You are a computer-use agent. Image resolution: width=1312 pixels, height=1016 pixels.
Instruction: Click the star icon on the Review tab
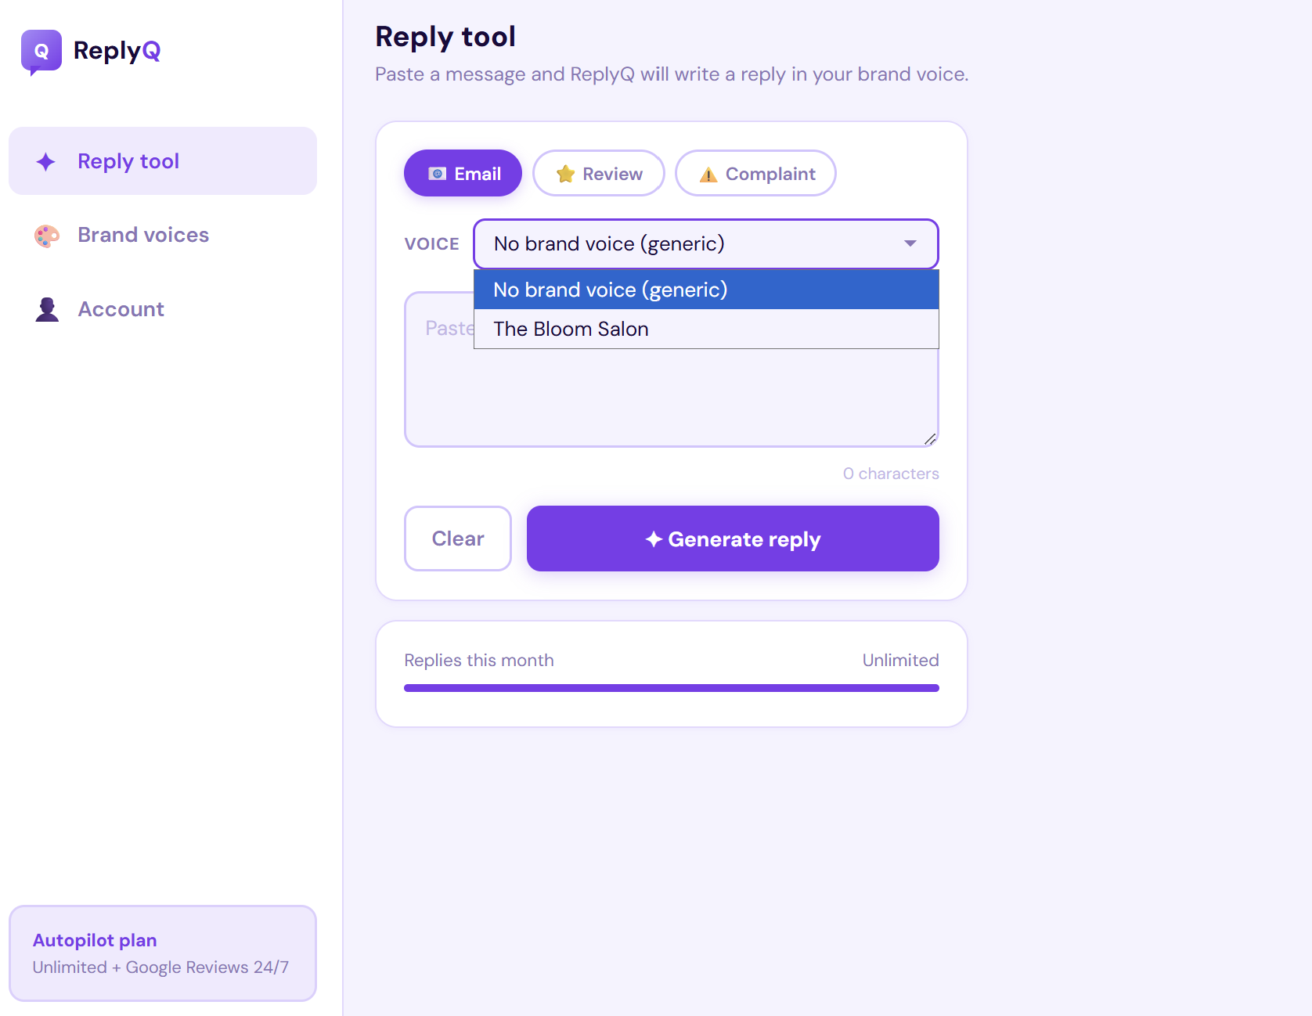tap(565, 173)
